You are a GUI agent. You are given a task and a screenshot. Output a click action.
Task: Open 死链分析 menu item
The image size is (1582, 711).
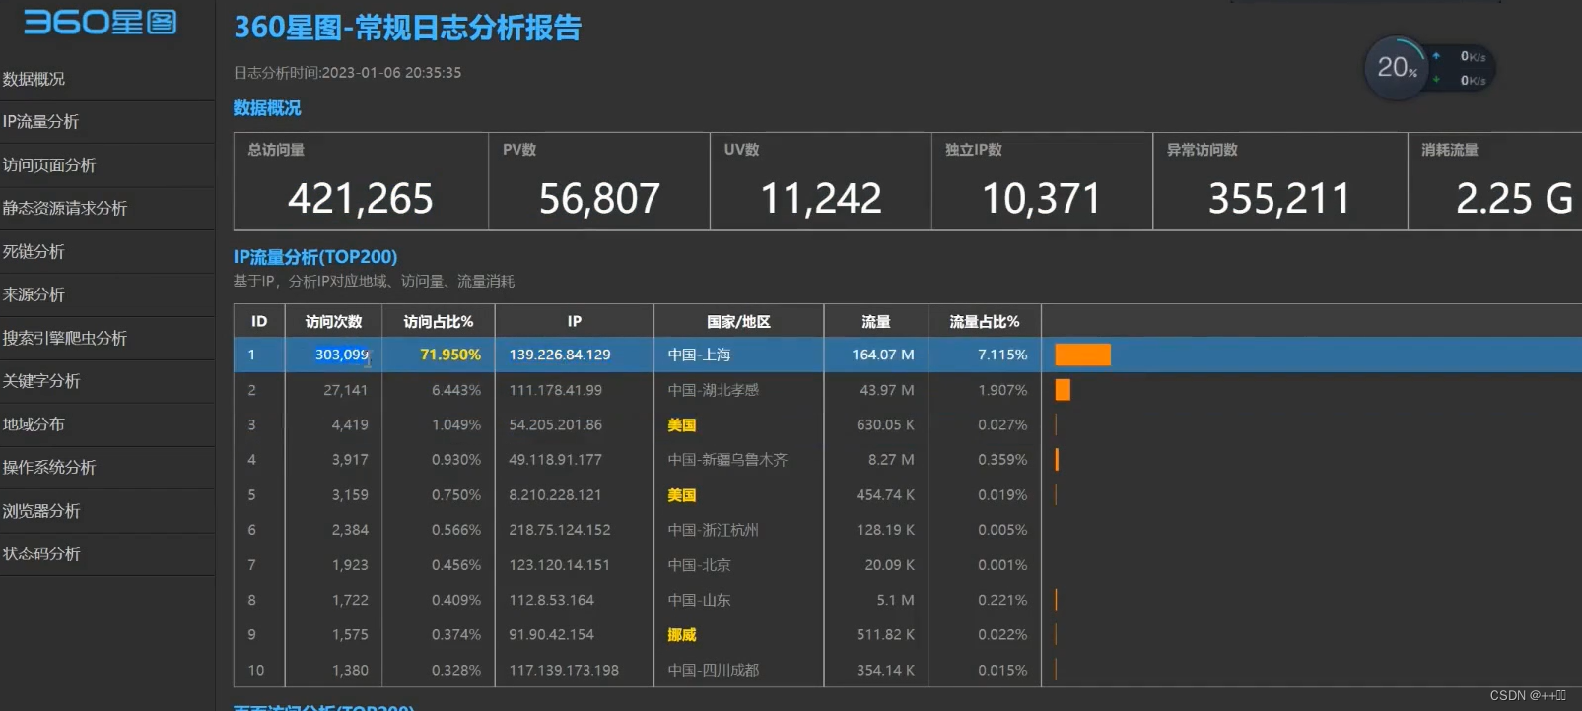click(34, 252)
